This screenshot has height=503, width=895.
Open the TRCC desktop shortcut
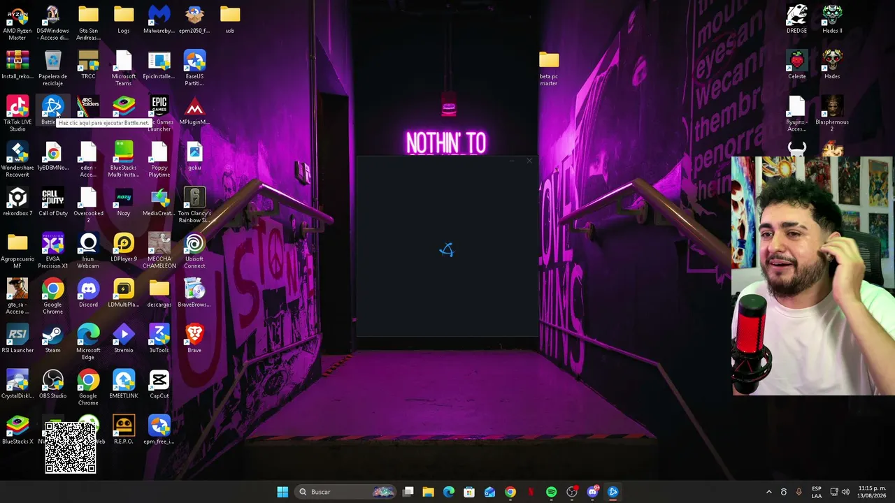click(x=88, y=65)
